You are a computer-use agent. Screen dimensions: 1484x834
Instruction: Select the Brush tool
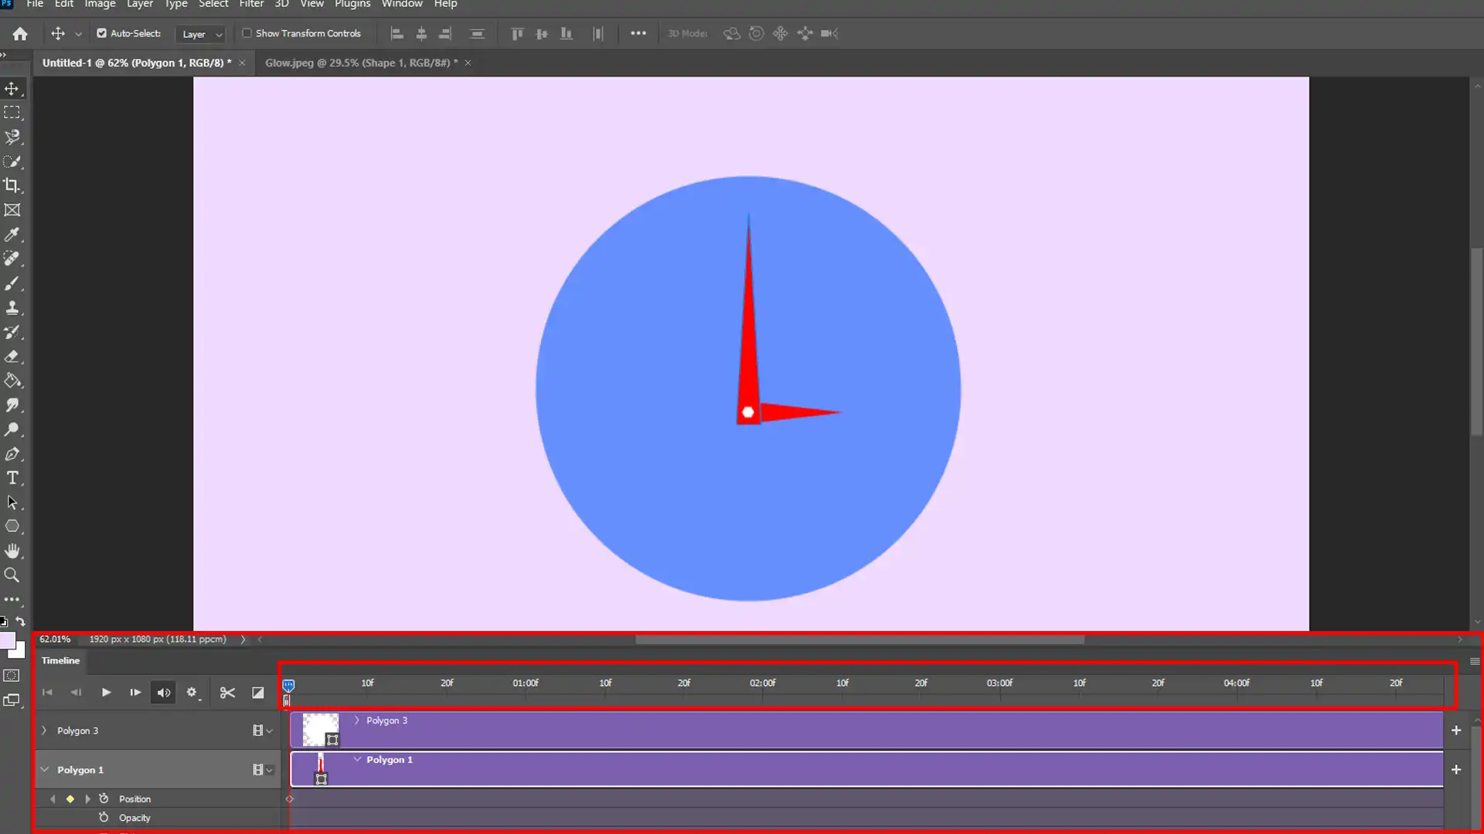(x=12, y=283)
